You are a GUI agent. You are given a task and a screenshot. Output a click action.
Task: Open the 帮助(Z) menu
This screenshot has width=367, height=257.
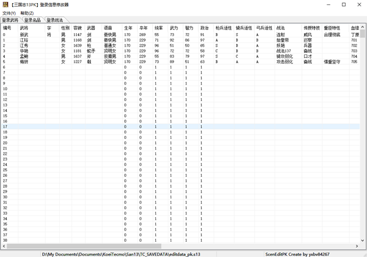click(27, 13)
